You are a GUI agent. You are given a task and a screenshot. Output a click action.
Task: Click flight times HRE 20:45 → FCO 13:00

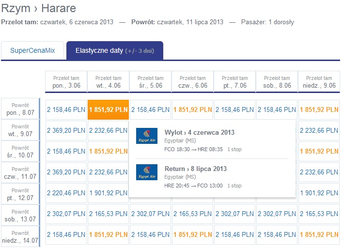(194, 186)
